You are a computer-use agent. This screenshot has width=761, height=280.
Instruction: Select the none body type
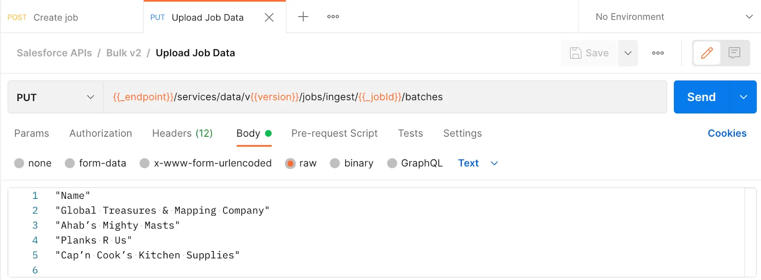tap(19, 163)
